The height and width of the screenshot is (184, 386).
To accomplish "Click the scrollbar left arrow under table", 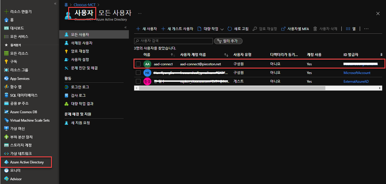I will [x=136, y=88].
